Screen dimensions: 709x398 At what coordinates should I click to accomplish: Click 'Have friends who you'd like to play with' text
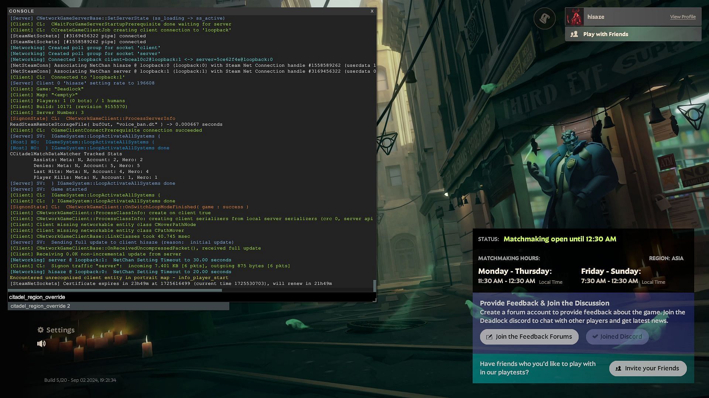538,368
